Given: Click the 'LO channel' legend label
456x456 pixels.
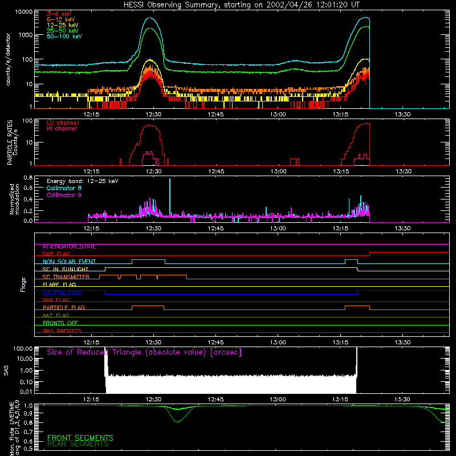Looking at the screenshot, I should [63, 123].
